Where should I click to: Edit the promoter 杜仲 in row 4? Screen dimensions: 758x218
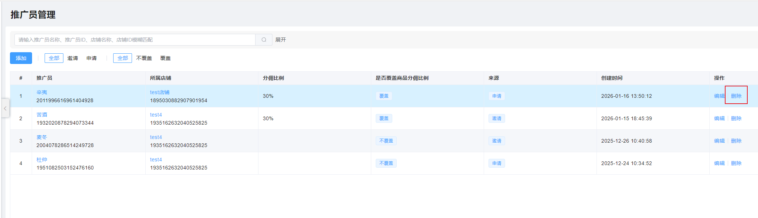719,163
